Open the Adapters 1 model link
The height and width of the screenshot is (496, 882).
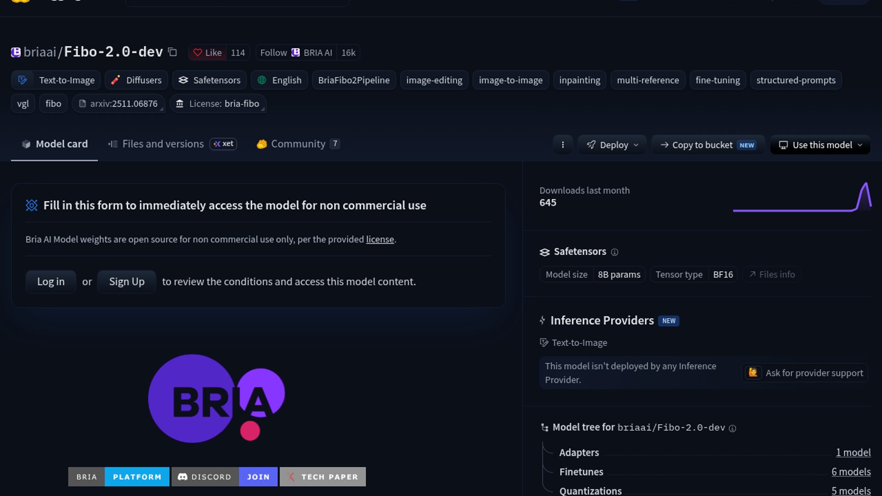[853, 452]
